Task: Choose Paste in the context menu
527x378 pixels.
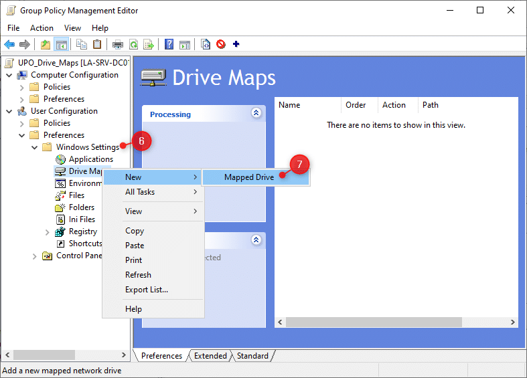Action: (x=153, y=246)
